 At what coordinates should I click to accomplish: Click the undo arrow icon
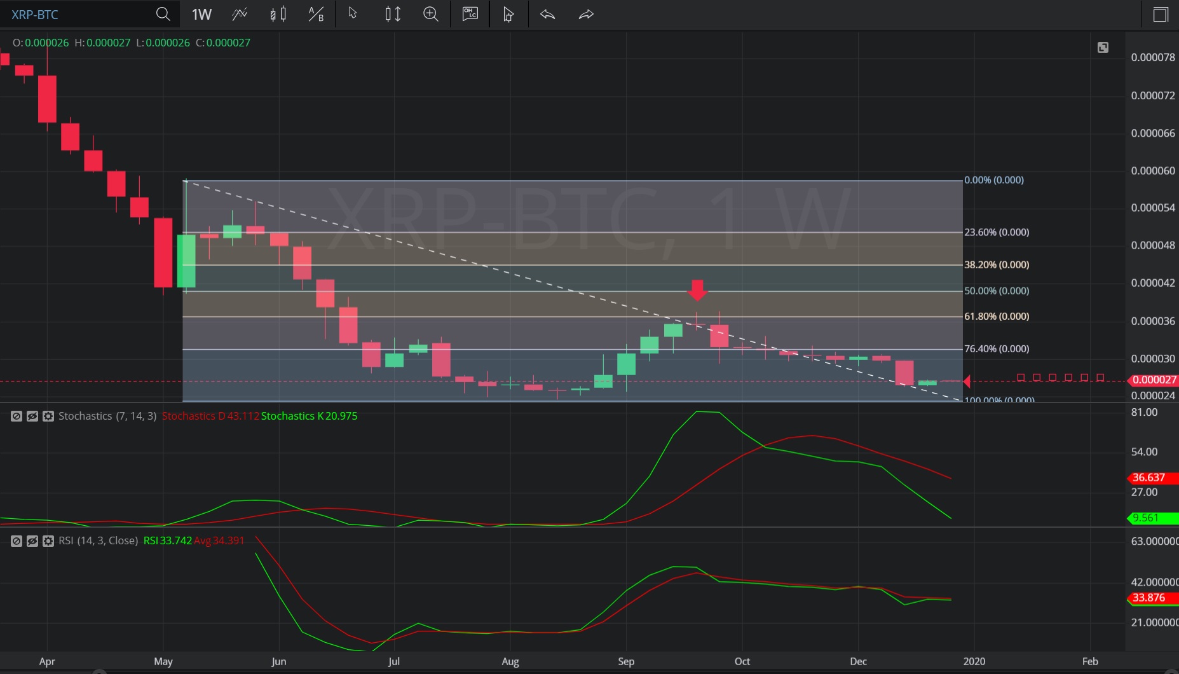click(547, 14)
